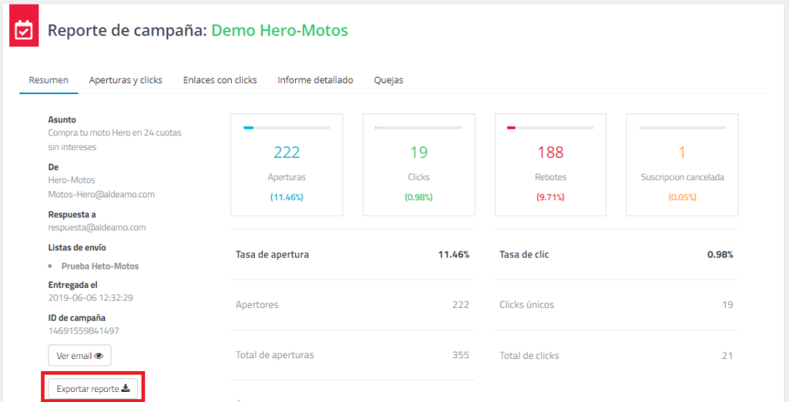Click the blue Aperturas progress bar
The image size is (789, 402).
click(287, 127)
